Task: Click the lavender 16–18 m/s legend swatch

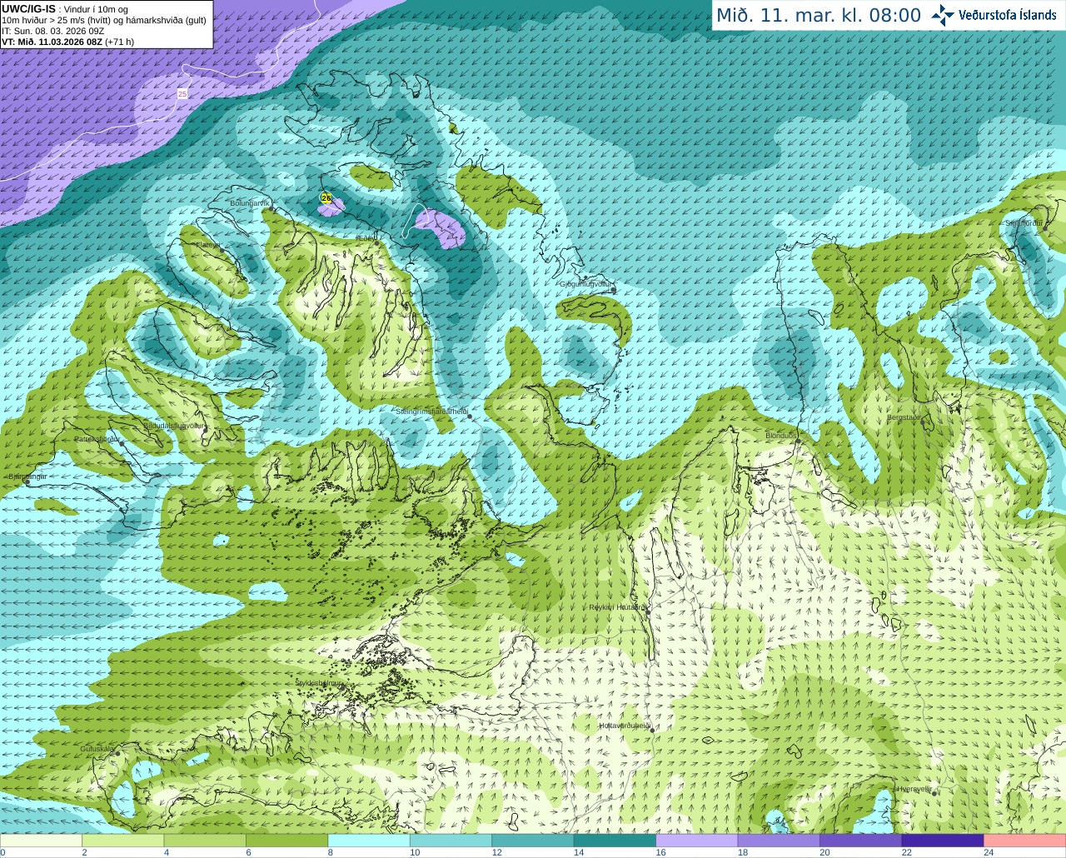Action: 697,841
